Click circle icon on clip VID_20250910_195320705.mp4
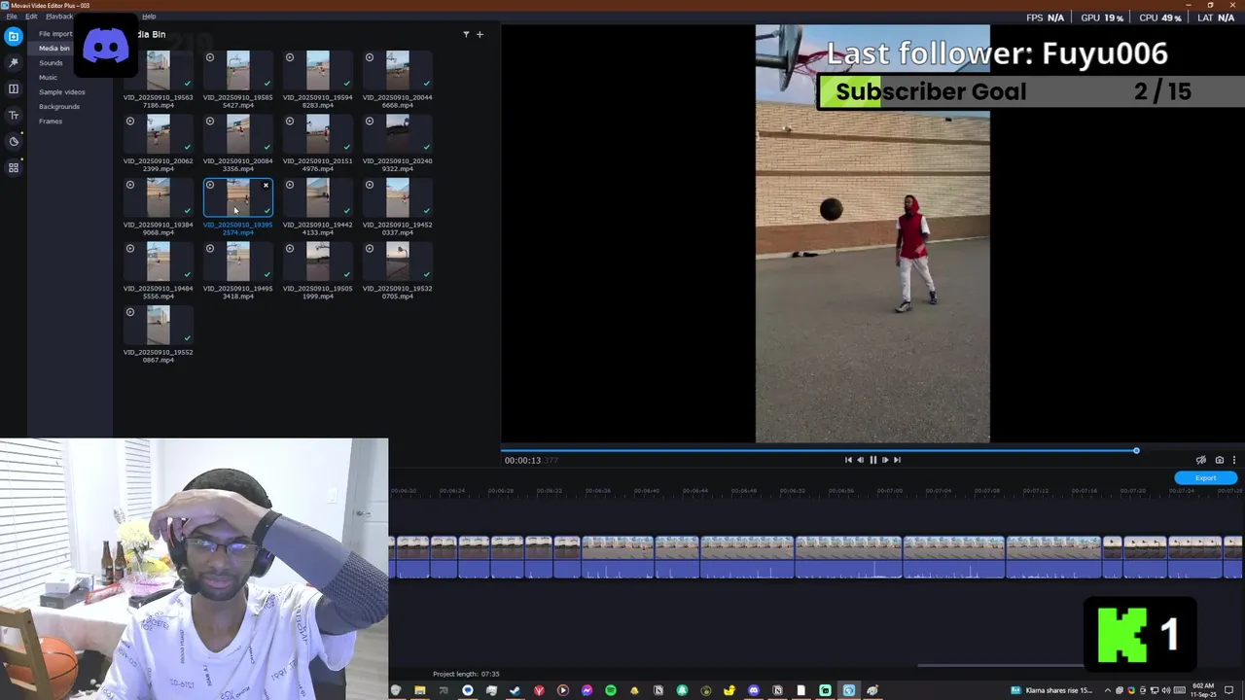 coord(369,249)
